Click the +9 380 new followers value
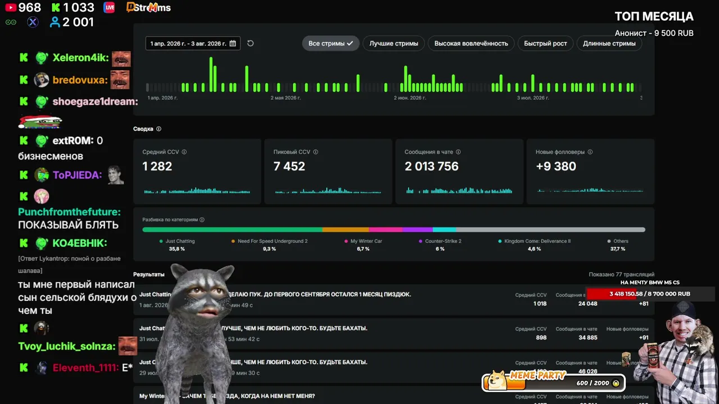This screenshot has width=719, height=404. coord(556,167)
